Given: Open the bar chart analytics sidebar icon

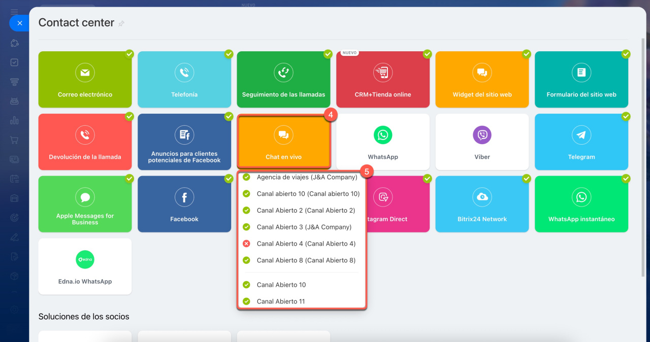Looking at the screenshot, I should (14, 120).
